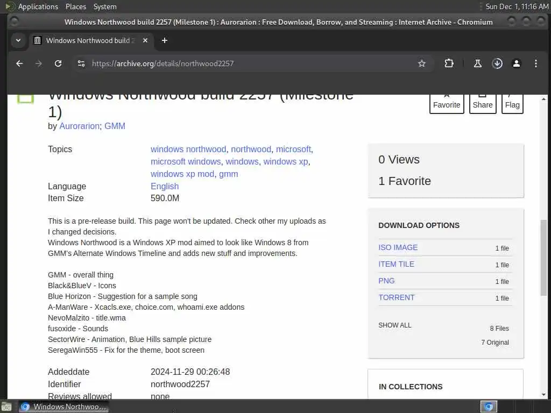Open Chromium three-dot menu
This screenshot has width=551, height=413.
pyautogui.click(x=535, y=63)
